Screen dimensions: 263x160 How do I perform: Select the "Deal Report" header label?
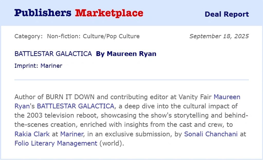(226, 14)
